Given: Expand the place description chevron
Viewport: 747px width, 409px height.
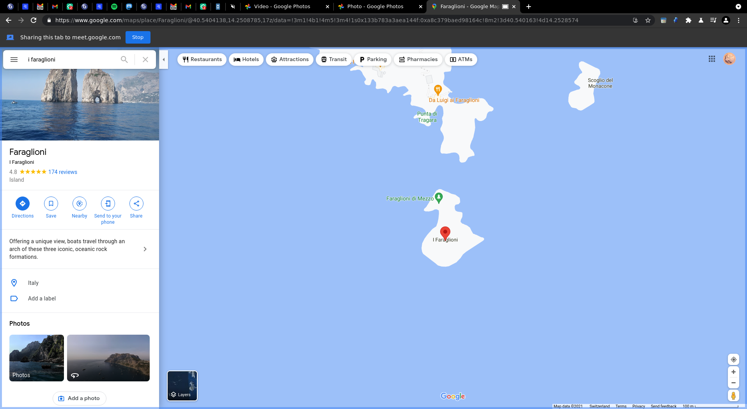Looking at the screenshot, I should click(x=145, y=249).
